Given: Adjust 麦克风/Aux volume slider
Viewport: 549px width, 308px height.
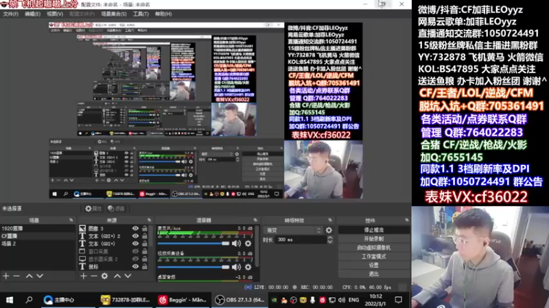Looking at the screenshot, I should [x=194, y=244].
